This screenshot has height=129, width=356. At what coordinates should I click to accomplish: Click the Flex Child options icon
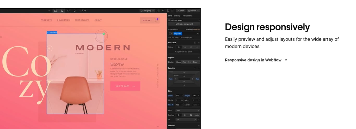(195, 43)
